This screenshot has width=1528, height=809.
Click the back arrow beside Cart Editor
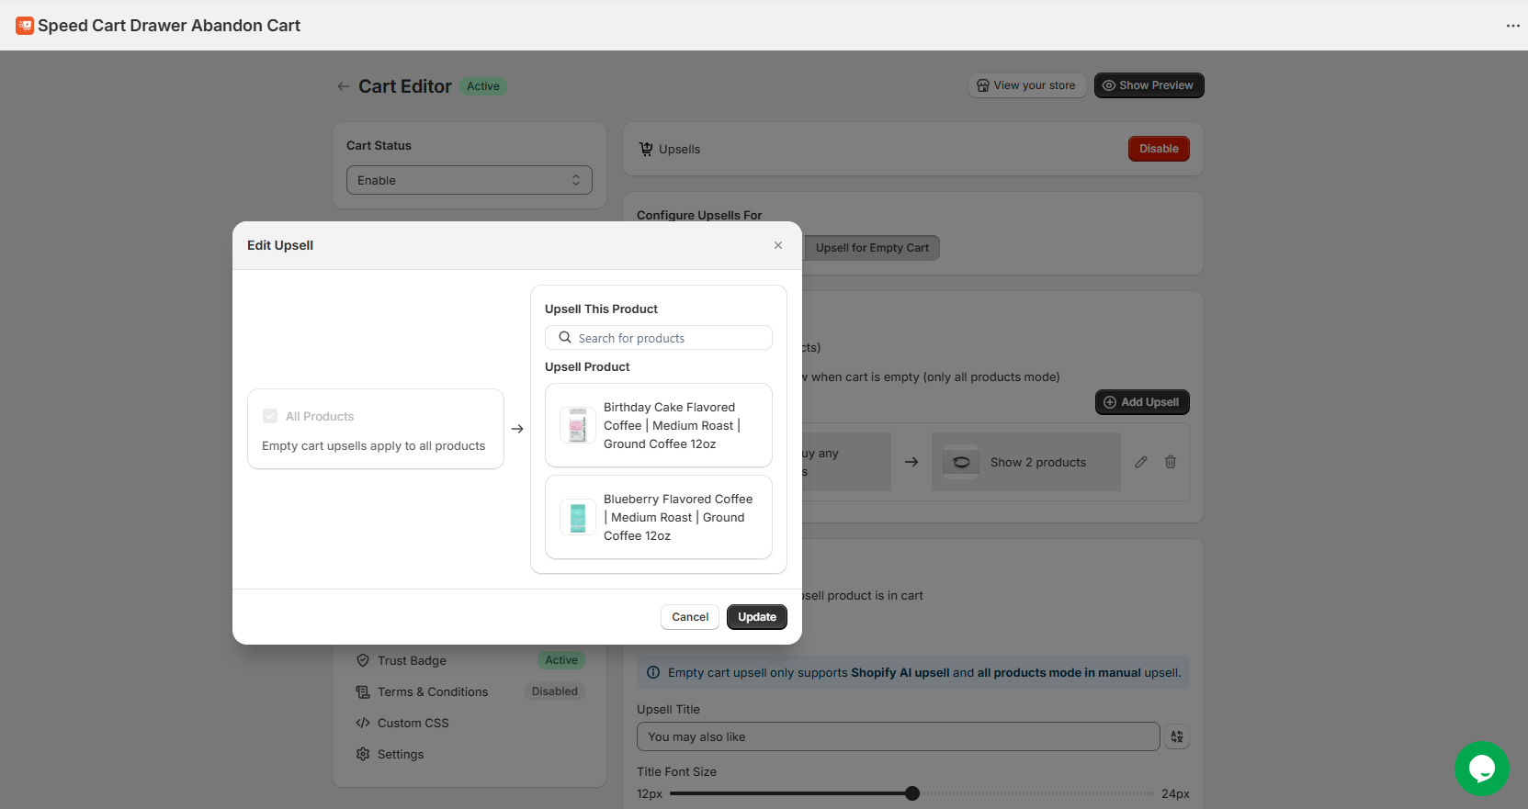click(x=343, y=86)
